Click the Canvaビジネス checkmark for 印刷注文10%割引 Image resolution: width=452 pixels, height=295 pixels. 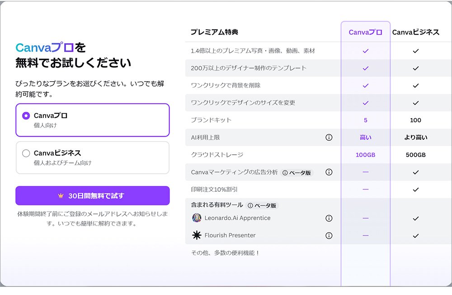[414, 190]
